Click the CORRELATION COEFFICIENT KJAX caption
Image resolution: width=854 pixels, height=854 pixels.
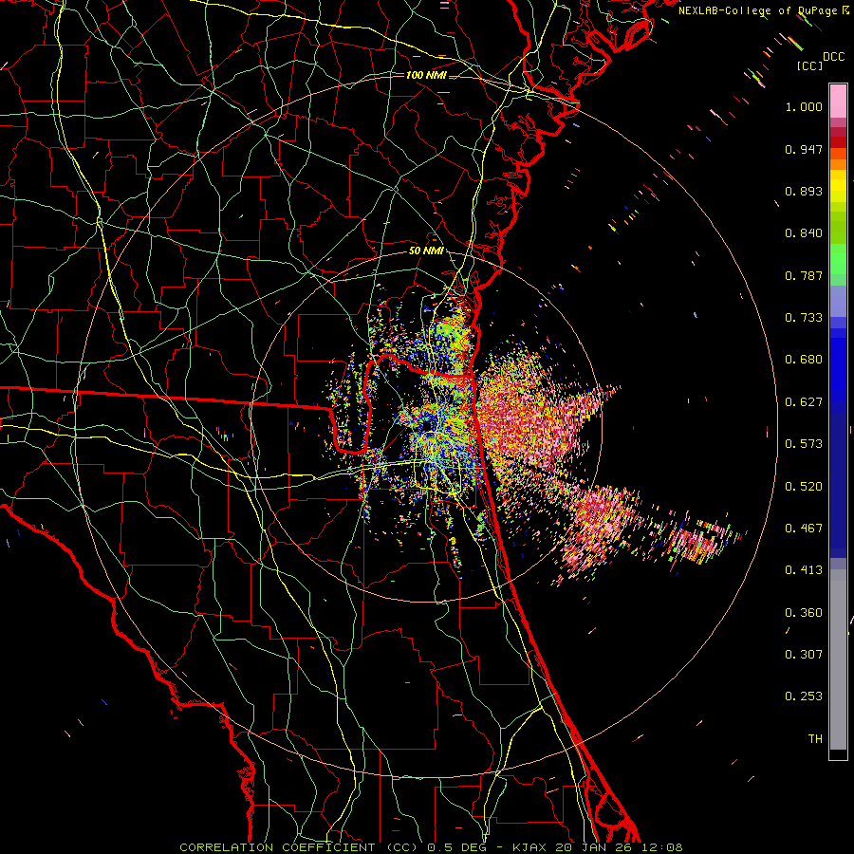[431, 847]
